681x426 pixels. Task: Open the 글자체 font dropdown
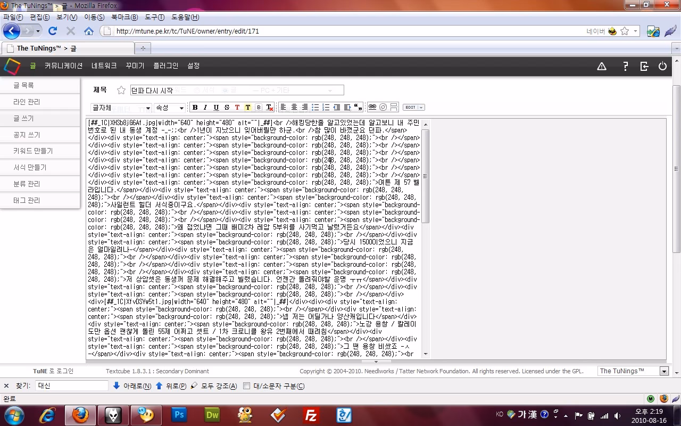[121, 108]
